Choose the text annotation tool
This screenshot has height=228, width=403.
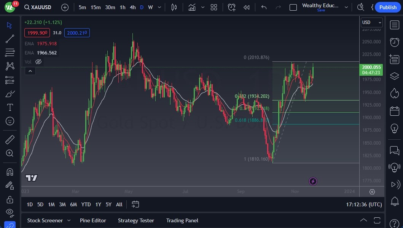pyautogui.click(x=10, y=107)
